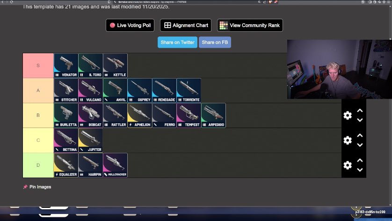This screenshot has height=221, width=392.
Task: Select the Ferro weapon tile
Action: [x=164, y=115]
